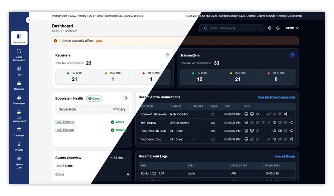Screen dimensions: 334x196
Task: Click the 10.60.2.10 IP address cell
Action: [272, 173]
